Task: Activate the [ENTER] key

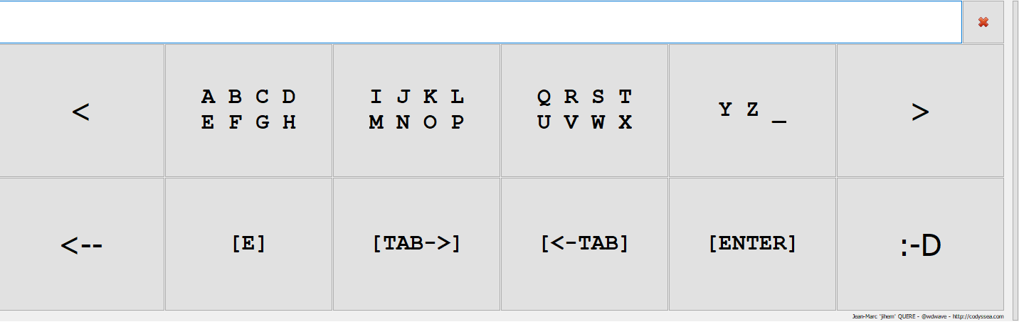Action: [x=752, y=244]
